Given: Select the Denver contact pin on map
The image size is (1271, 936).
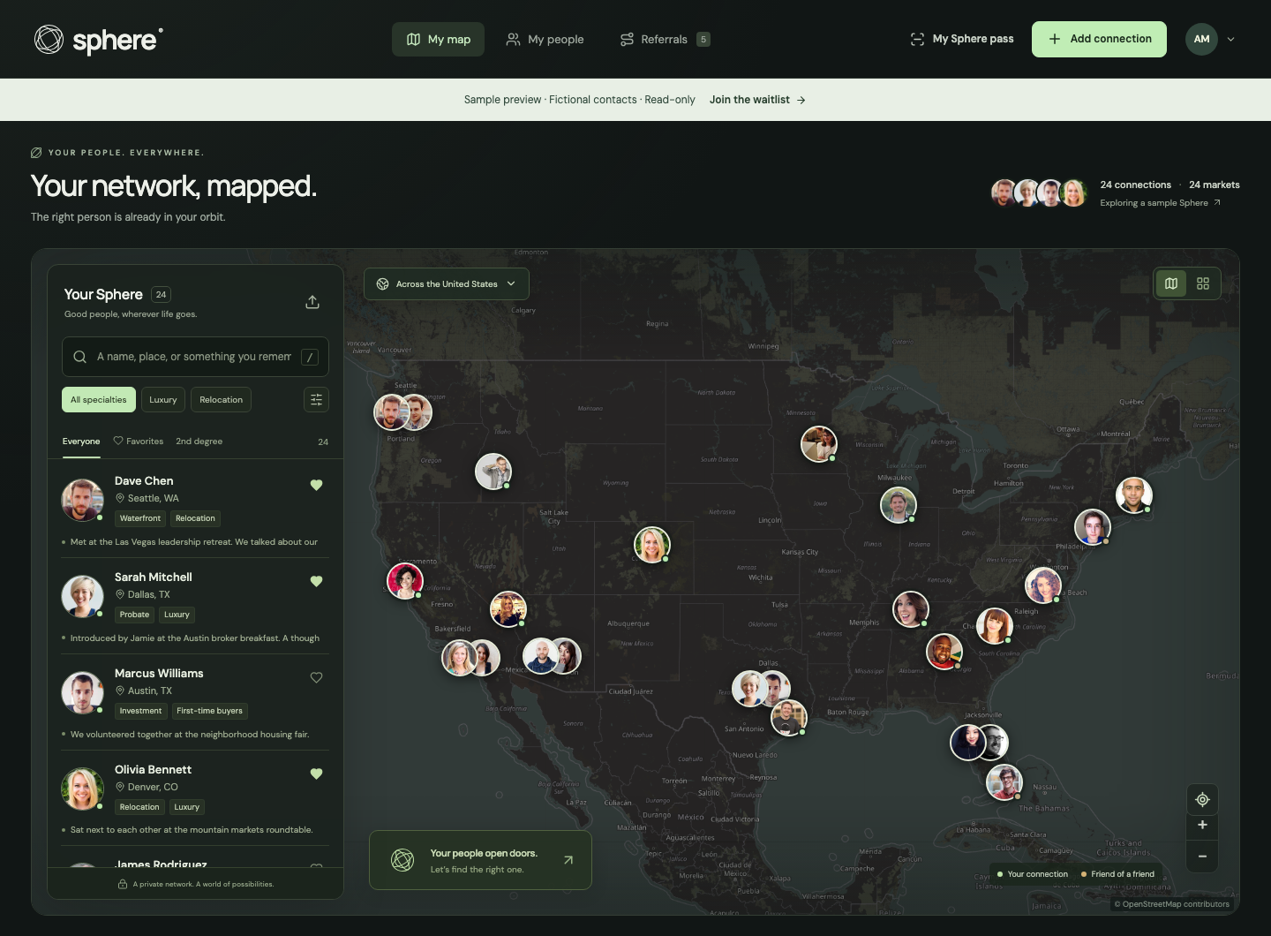Looking at the screenshot, I should pyautogui.click(x=651, y=545).
